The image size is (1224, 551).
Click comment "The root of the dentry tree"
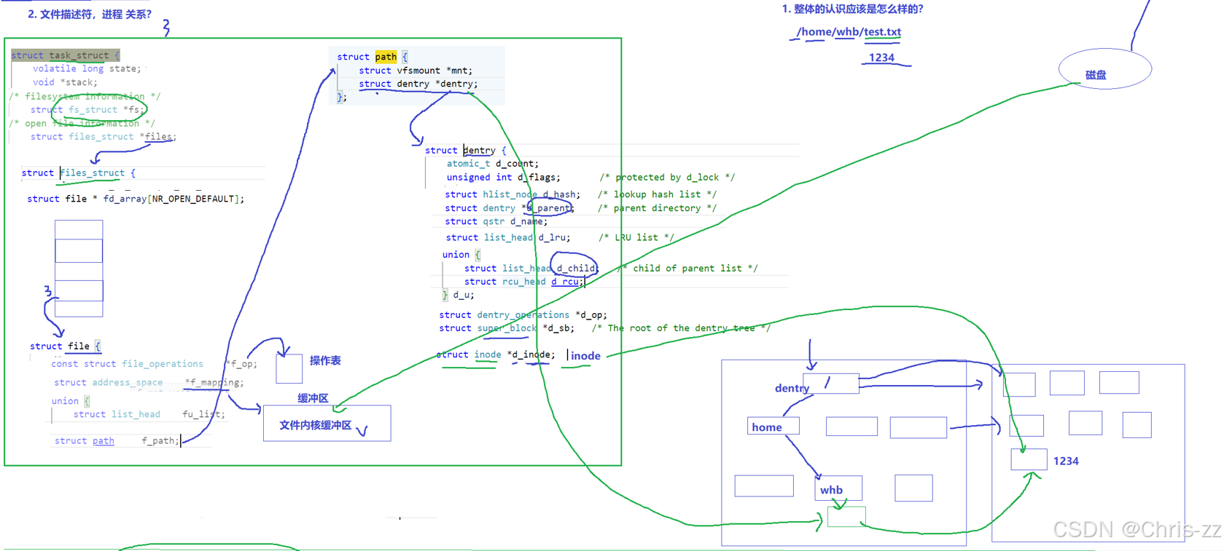[x=682, y=328]
